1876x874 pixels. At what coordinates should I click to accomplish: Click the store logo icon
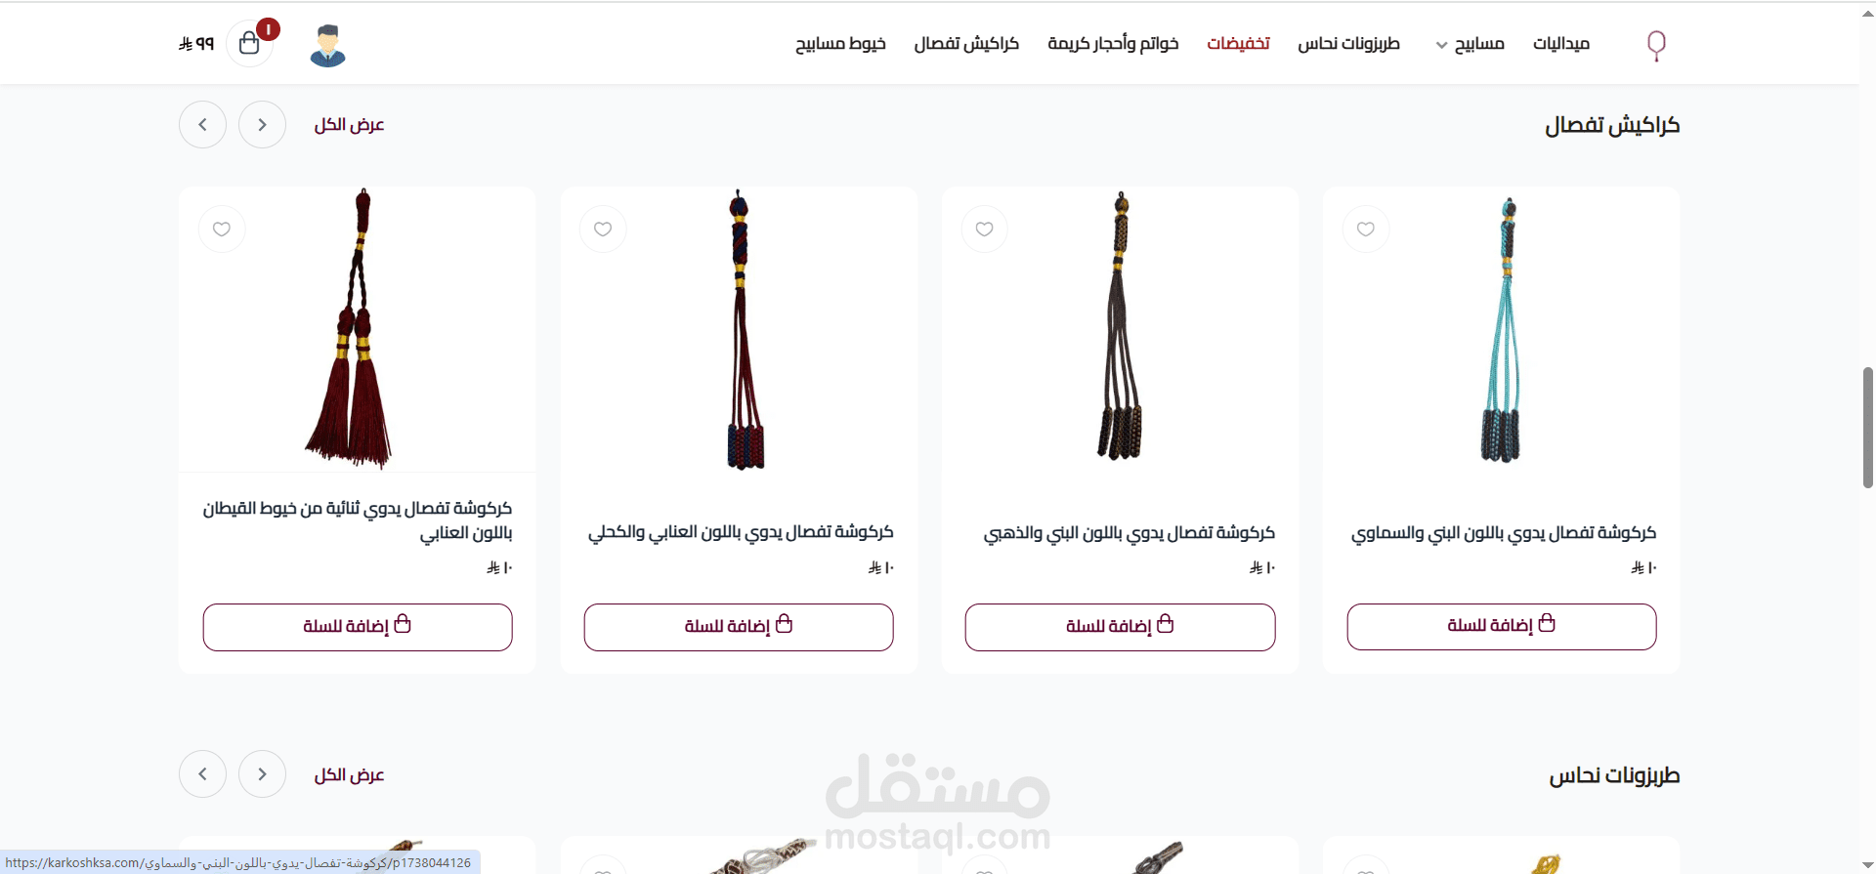click(x=1656, y=45)
